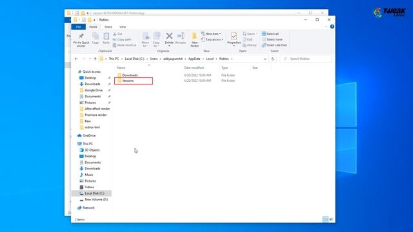Click the Open ribbon command
Viewport: 413px width, 232px height.
249,34
